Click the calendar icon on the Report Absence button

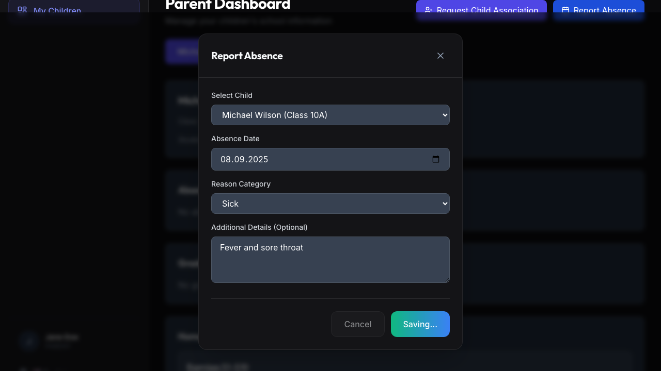coord(565,10)
